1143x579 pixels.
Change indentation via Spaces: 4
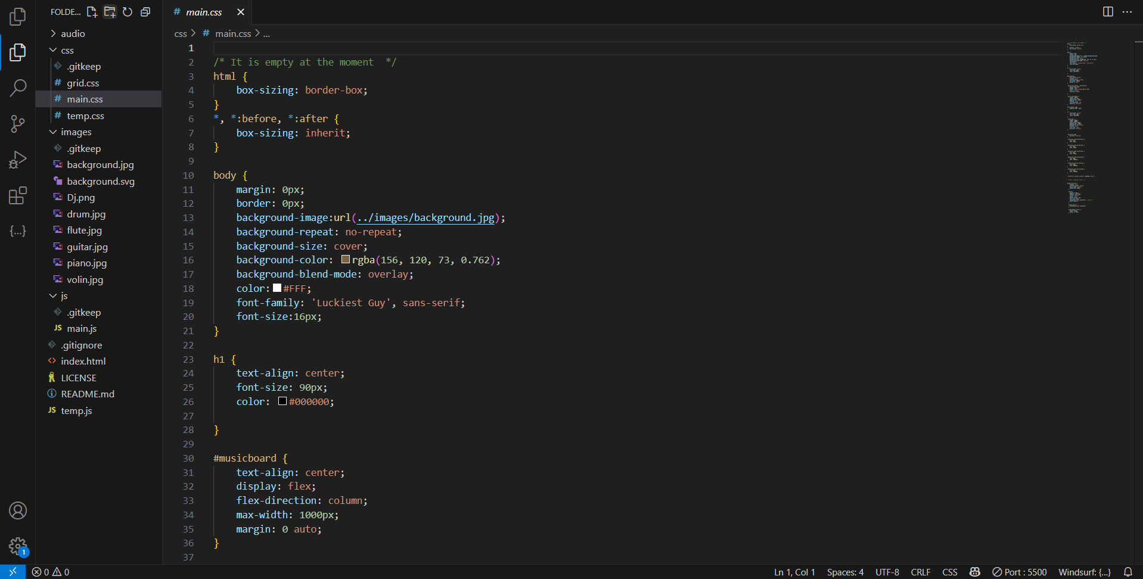pos(845,572)
